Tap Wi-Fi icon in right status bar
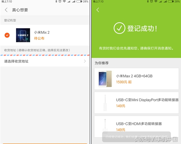This screenshot has width=181, height=144. coord(156,2)
